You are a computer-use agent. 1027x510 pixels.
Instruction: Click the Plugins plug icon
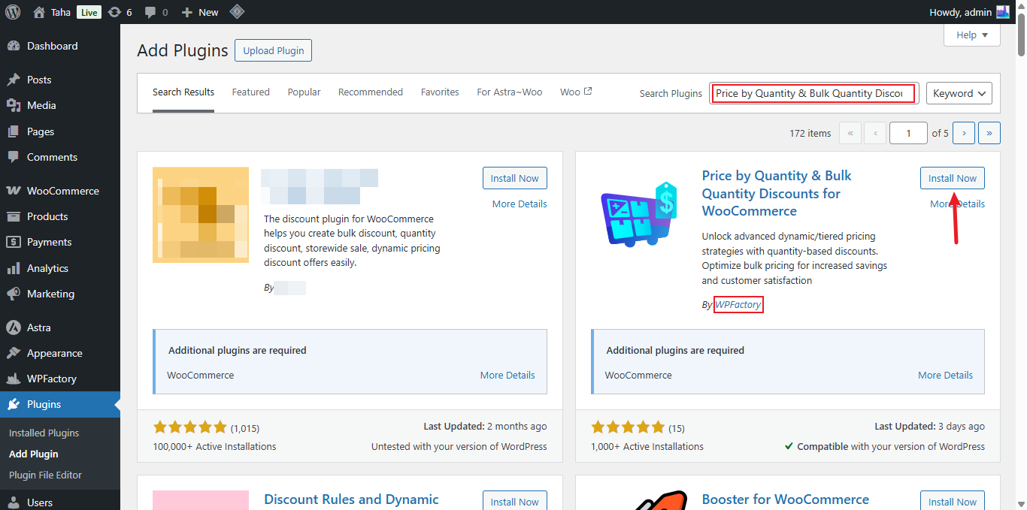coord(13,404)
